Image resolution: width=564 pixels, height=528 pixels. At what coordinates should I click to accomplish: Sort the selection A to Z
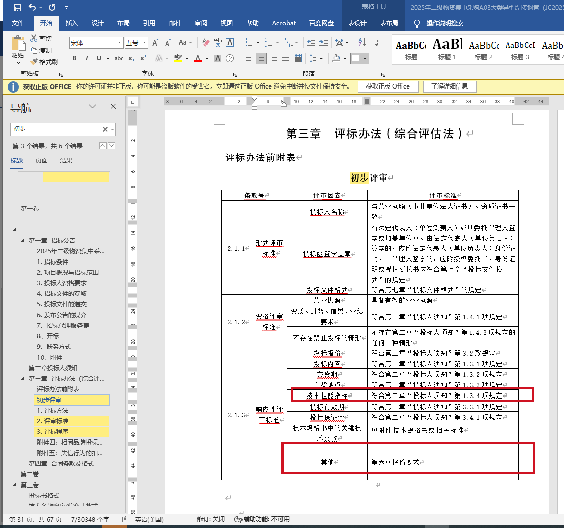[x=362, y=43]
